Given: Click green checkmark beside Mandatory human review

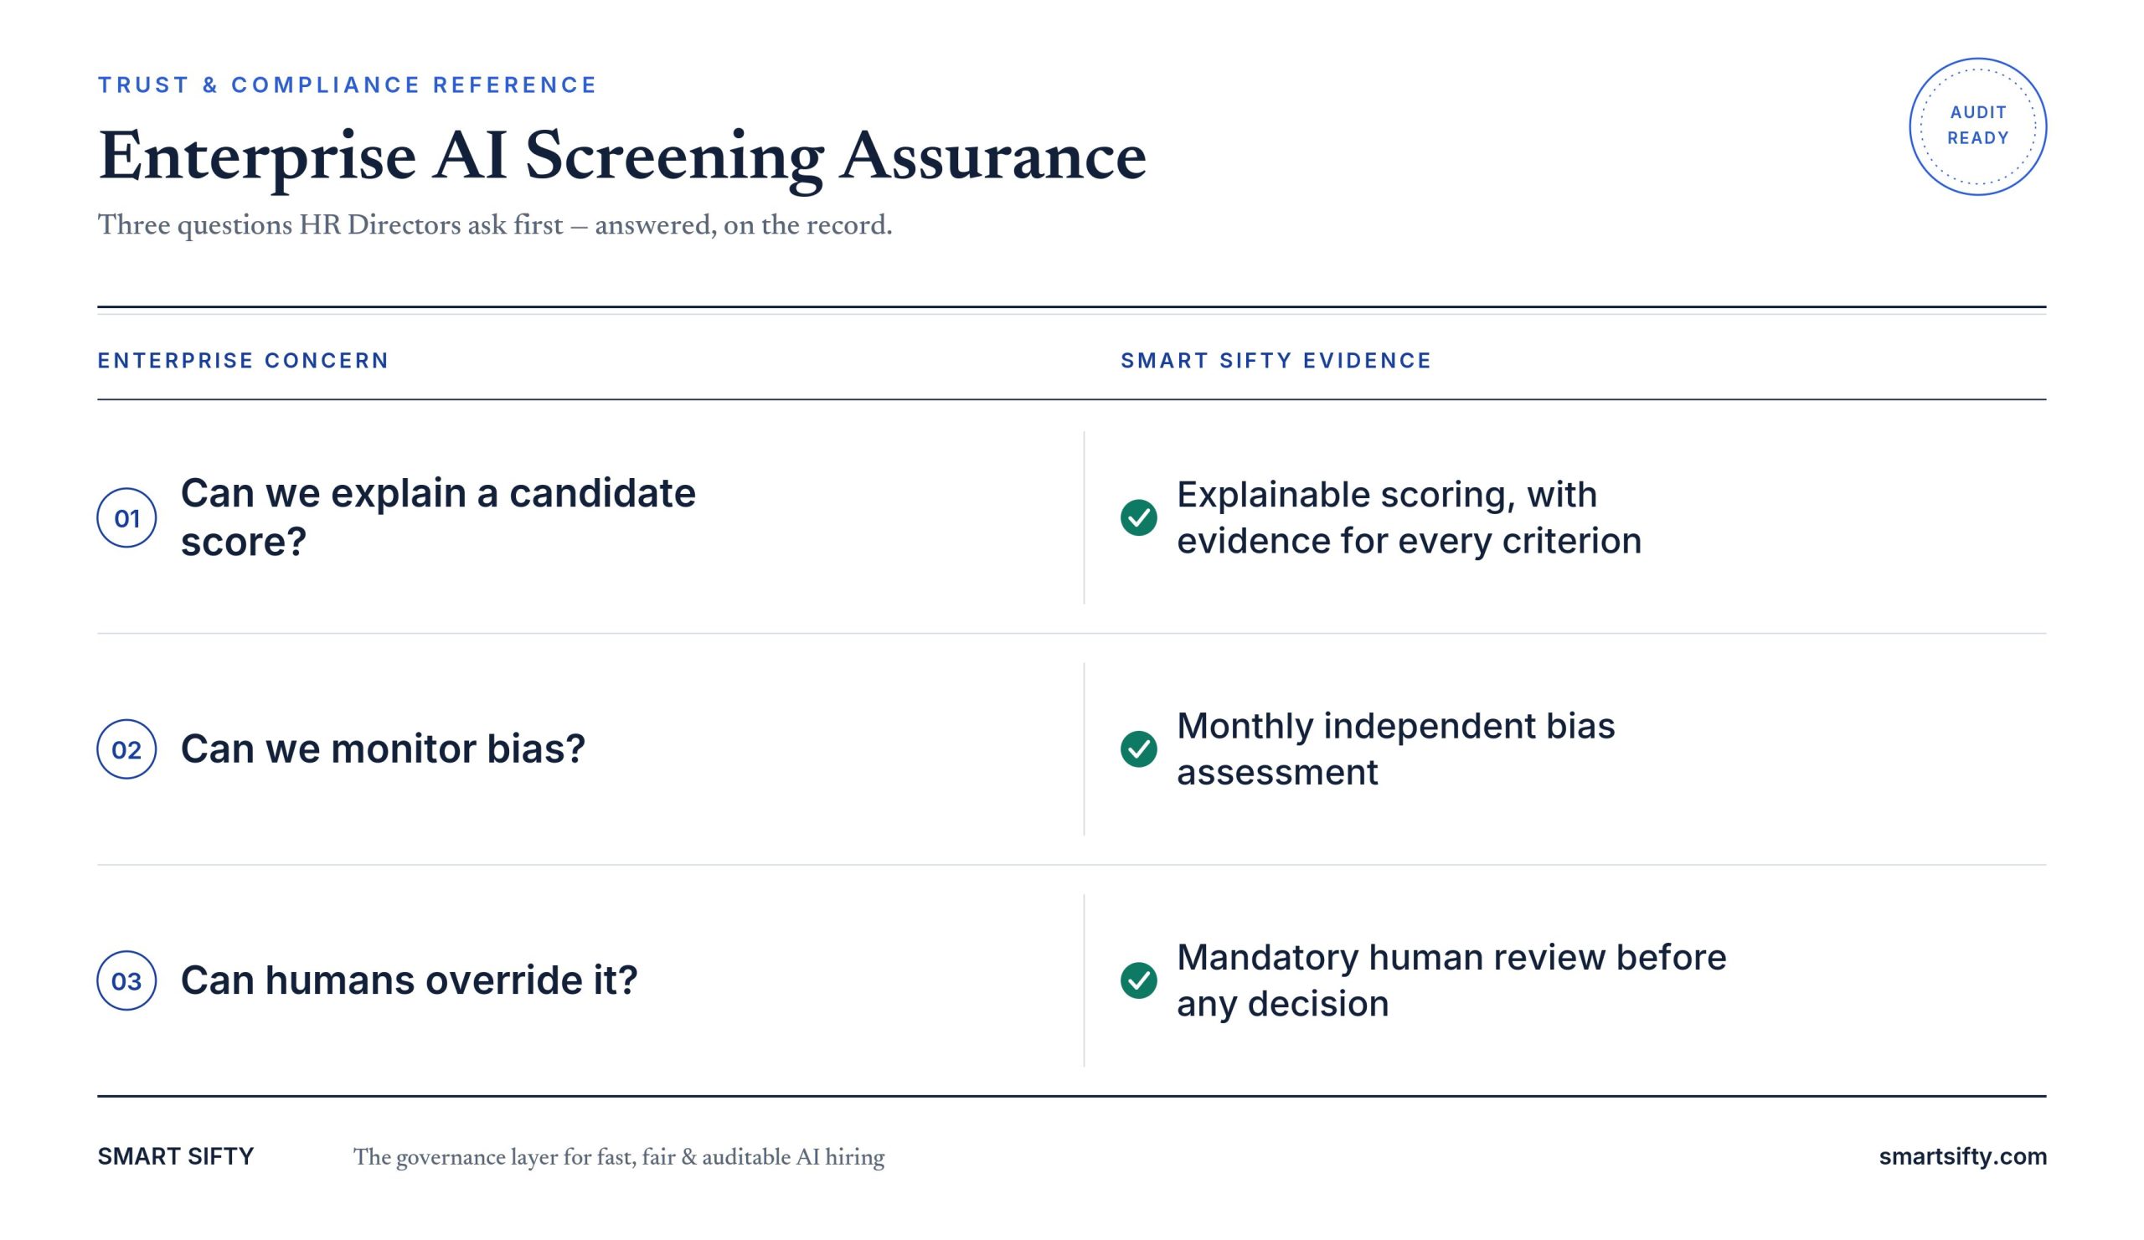Looking at the screenshot, I should tap(1138, 980).
